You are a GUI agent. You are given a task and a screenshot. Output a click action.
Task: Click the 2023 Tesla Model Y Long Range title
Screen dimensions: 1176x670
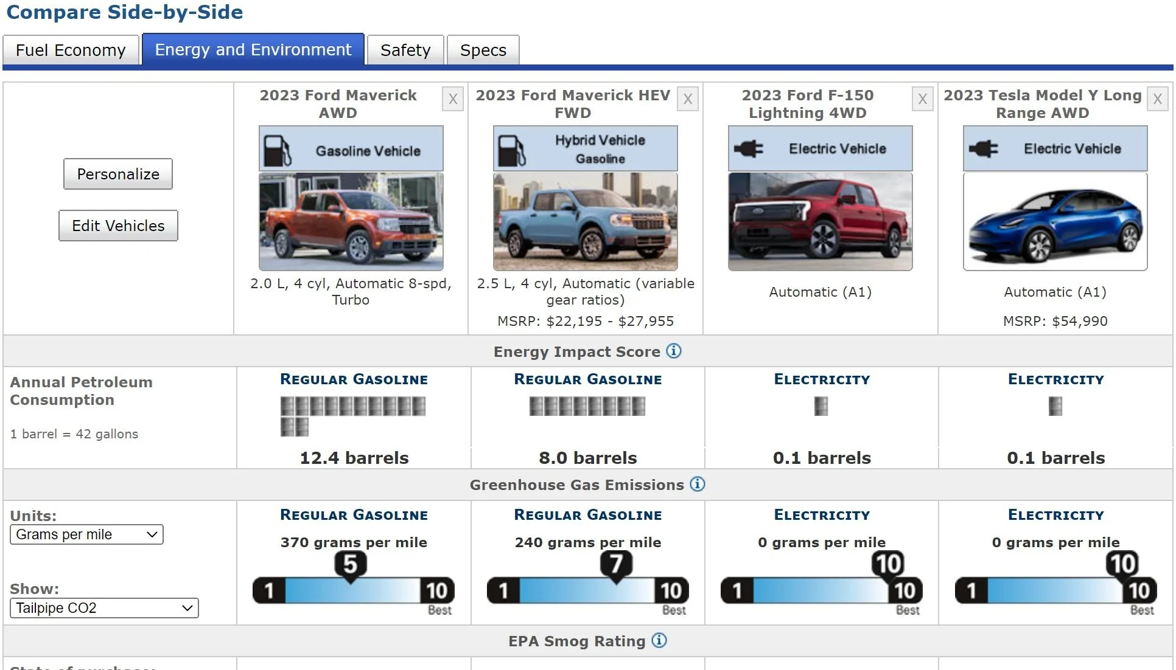[x=1043, y=104]
